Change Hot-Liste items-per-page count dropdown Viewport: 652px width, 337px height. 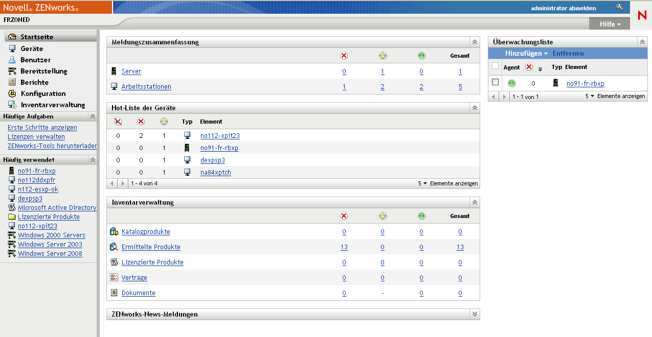pos(422,183)
